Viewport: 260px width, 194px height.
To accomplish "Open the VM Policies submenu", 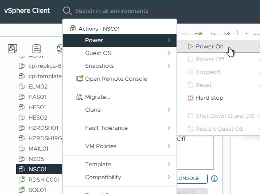I will [120, 146].
